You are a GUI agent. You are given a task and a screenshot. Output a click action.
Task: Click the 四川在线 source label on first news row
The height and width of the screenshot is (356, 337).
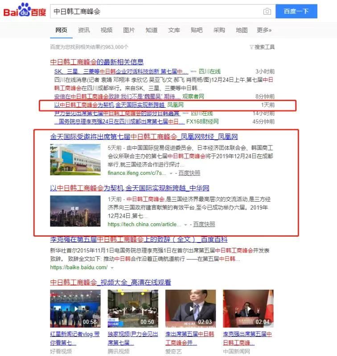pos(210,72)
